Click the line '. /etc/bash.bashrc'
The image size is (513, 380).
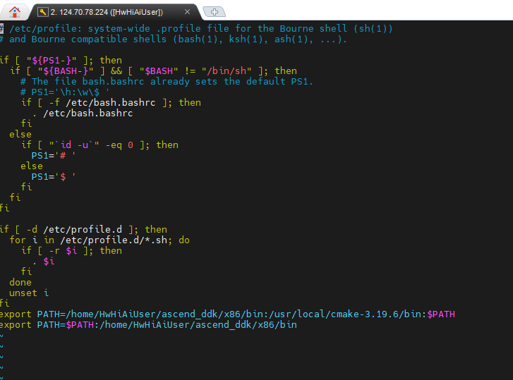[x=82, y=113]
